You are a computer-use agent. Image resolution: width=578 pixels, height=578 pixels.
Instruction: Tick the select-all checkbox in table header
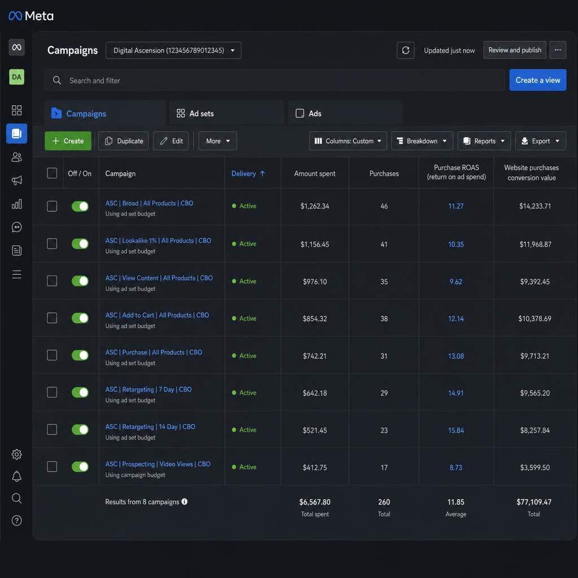click(x=52, y=173)
